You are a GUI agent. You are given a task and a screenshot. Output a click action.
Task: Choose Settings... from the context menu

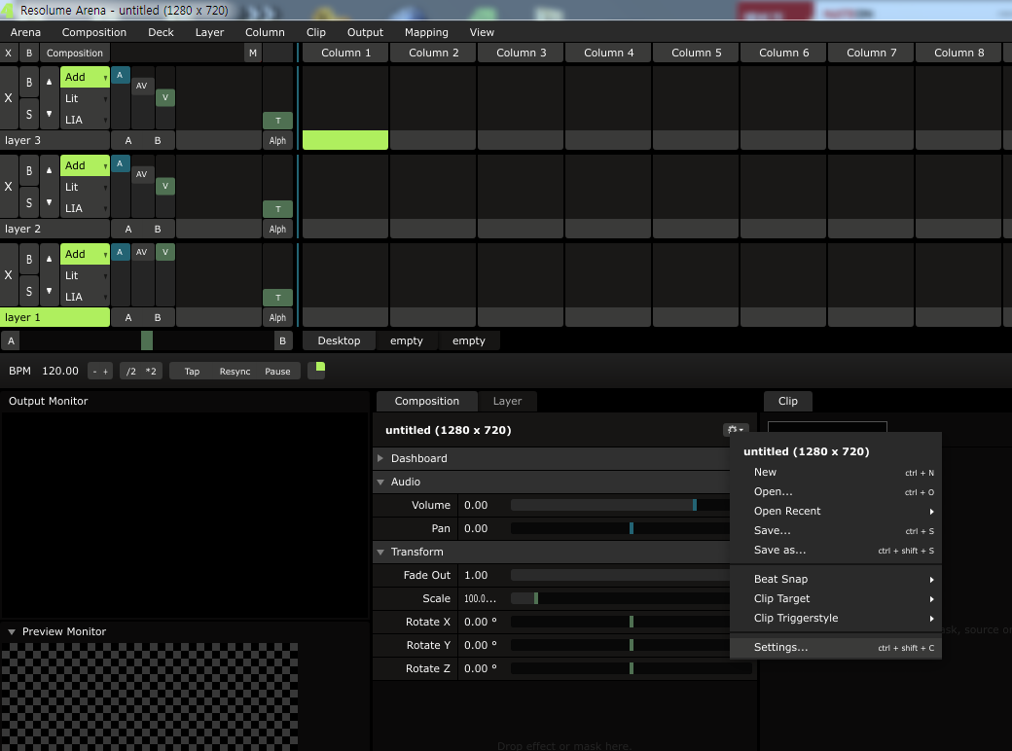click(x=836, y=647)
